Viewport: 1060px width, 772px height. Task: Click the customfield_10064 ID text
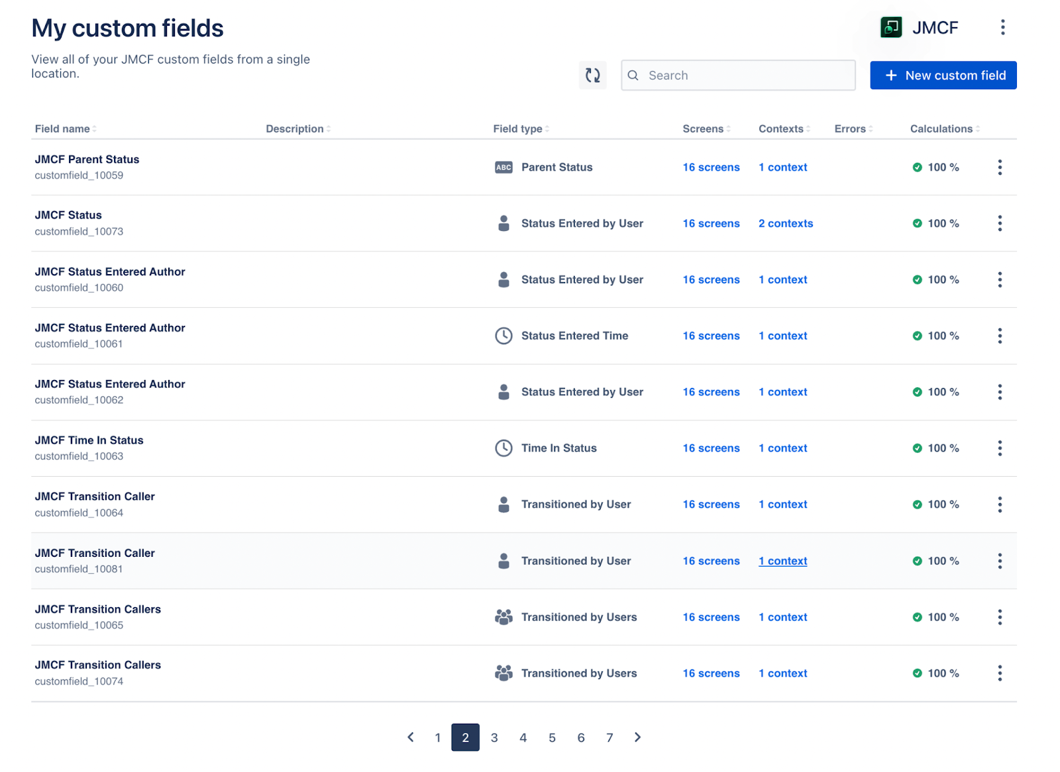click(79, 513)
